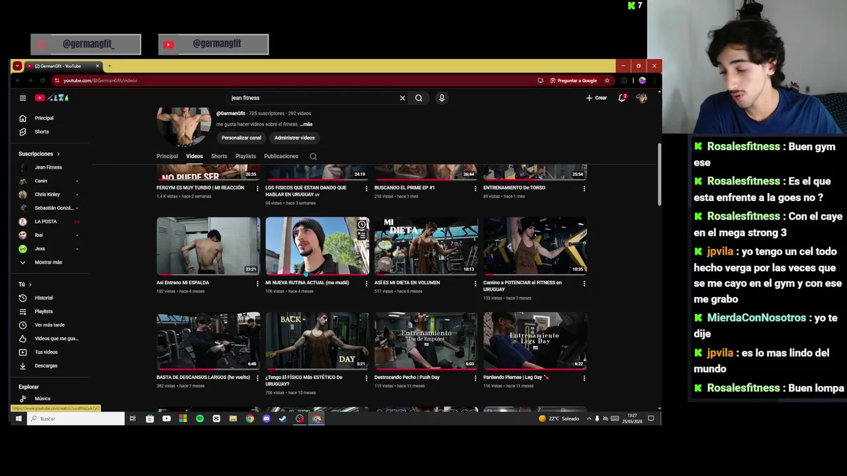Image resolution: width=847 pixels, height=476 pixels.
Task: Open Steam from the taskbar
Action: coord(283,418)
